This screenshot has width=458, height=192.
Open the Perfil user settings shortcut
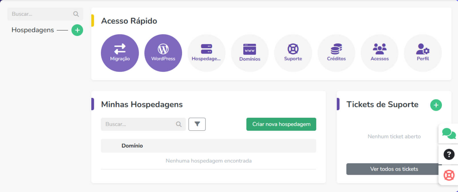coord(423,53)
